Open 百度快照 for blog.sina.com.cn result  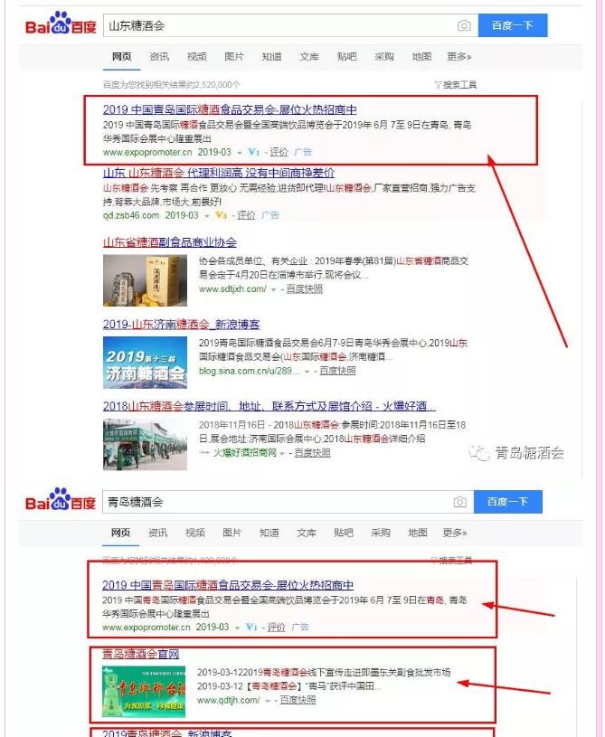337,371
